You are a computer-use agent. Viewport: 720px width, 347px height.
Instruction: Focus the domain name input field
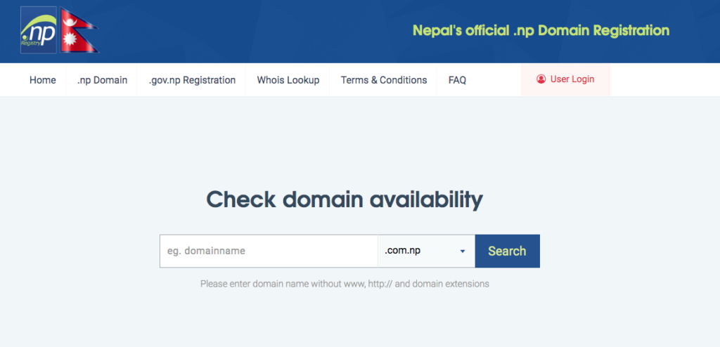tap(269, 251)
